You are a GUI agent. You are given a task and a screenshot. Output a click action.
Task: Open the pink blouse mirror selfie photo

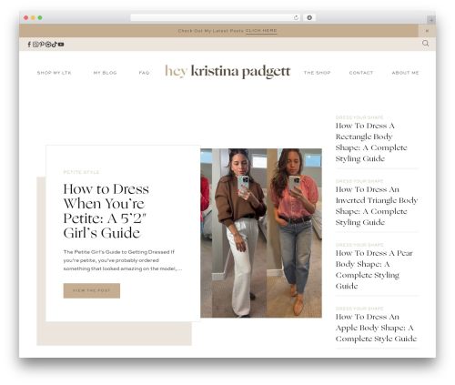(294, 233)
